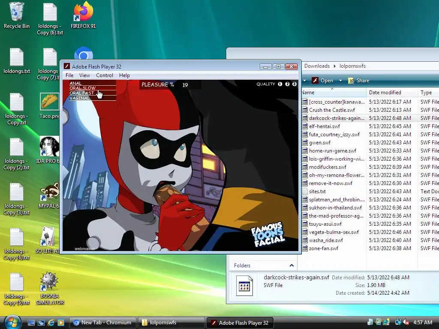Select remove-it-now.swf in the file list

point(331,183)
